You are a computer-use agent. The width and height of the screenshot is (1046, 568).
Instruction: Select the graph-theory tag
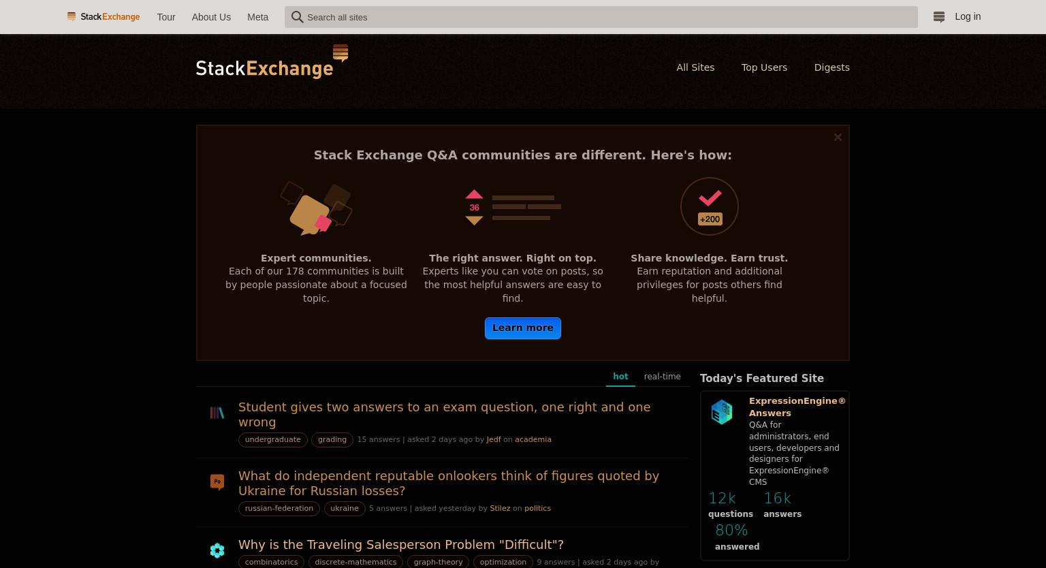pyautogui.click(x=438, y=562)
